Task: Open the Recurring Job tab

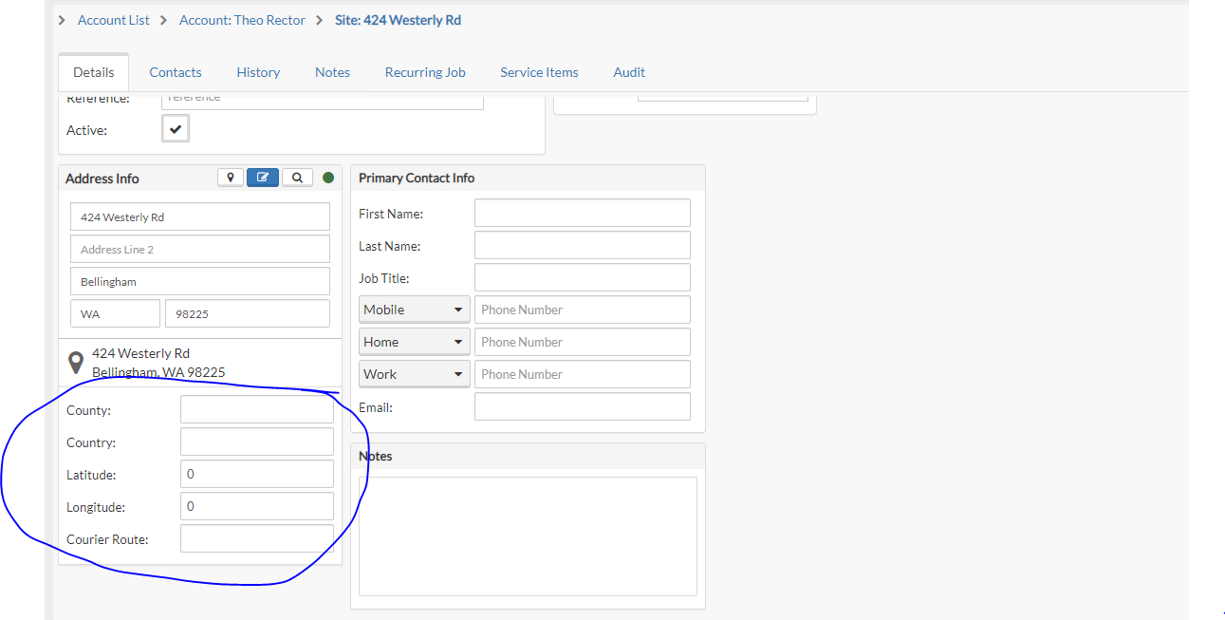Action: click(x=424, y=71)
